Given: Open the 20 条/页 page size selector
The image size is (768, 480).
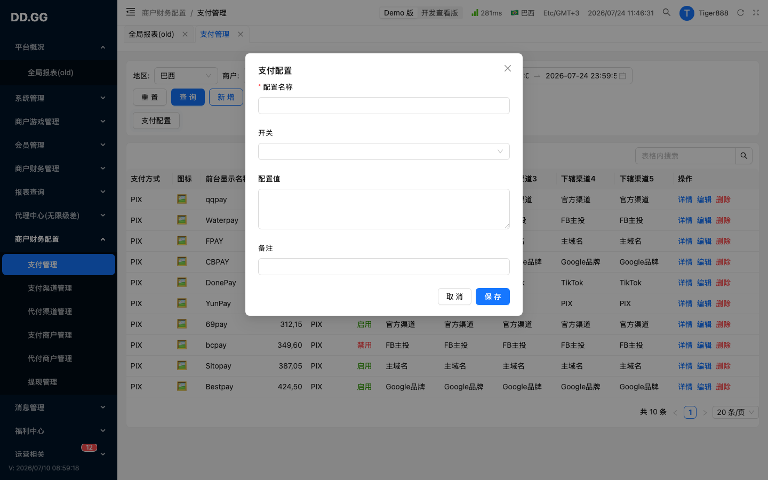Looking at the screenshot, I should pos(735,412).
